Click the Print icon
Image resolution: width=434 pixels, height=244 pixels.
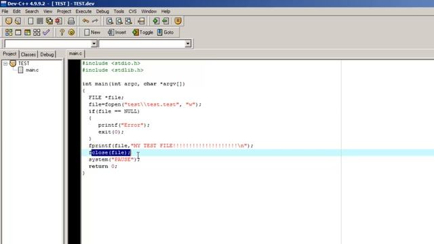(71, 21)
